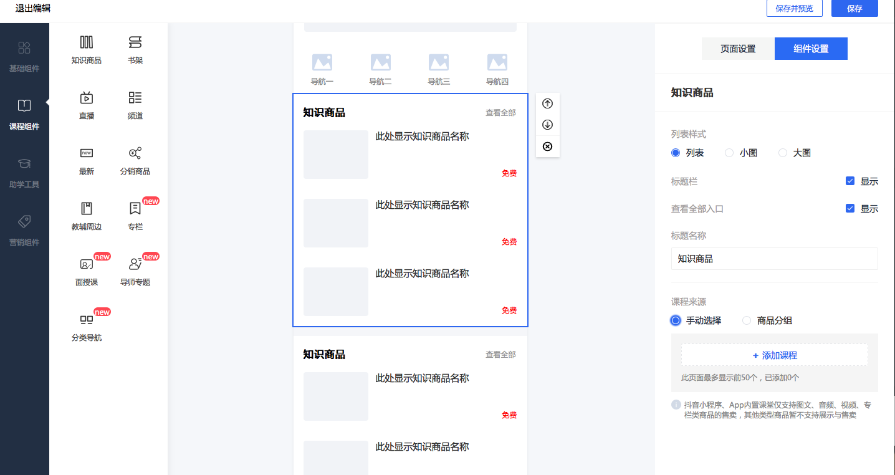This screenshot has width=895, height=475.
Task: Open the 营销组件 sidebar category
Action: 24,231
